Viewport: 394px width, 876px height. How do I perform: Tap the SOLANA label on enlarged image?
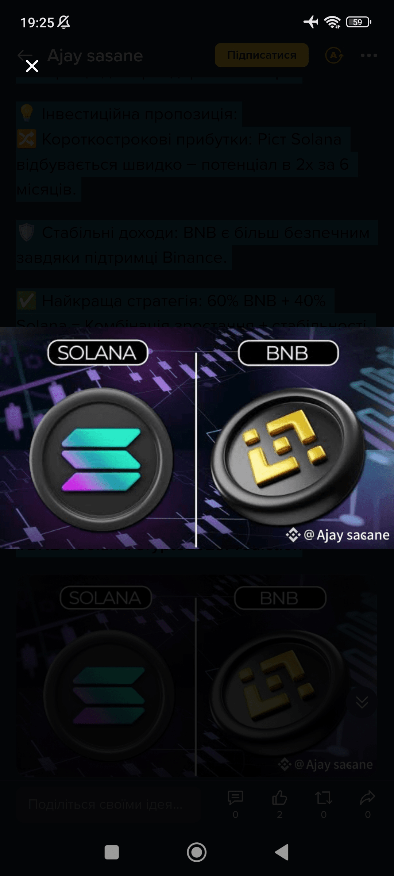coord(98,353)
